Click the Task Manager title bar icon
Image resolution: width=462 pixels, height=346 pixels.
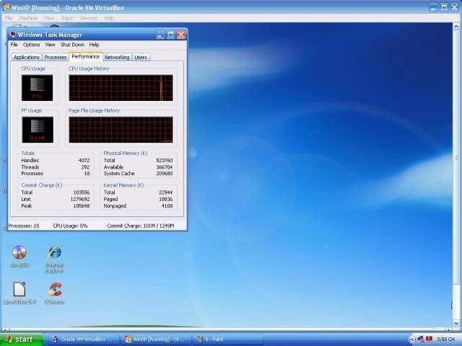coord(12,35)
